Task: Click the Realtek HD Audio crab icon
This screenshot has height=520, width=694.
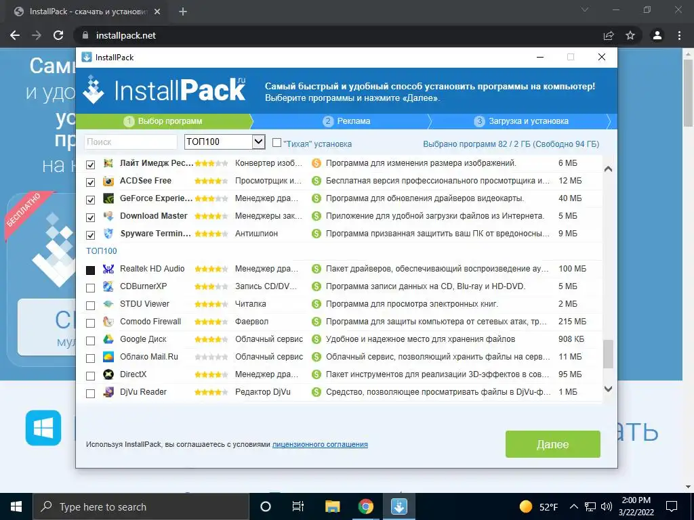Action: [x=108, y=269]
